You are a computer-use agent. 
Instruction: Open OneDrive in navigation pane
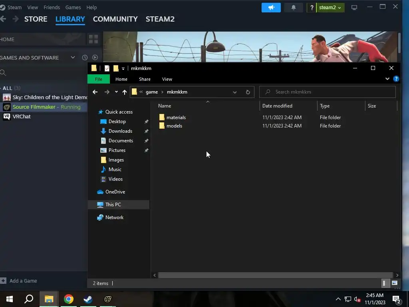pos(115,192)
